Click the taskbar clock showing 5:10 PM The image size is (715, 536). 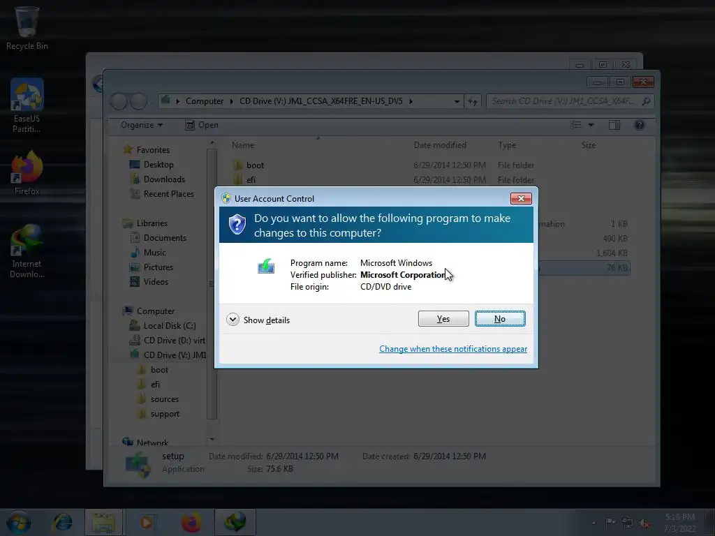(679, 522)
